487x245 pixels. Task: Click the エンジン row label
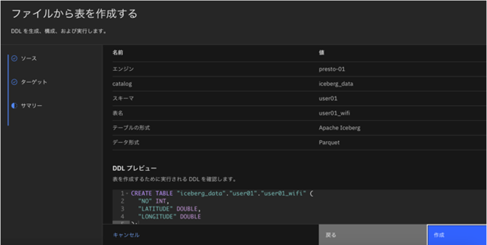tap(123, 69)
